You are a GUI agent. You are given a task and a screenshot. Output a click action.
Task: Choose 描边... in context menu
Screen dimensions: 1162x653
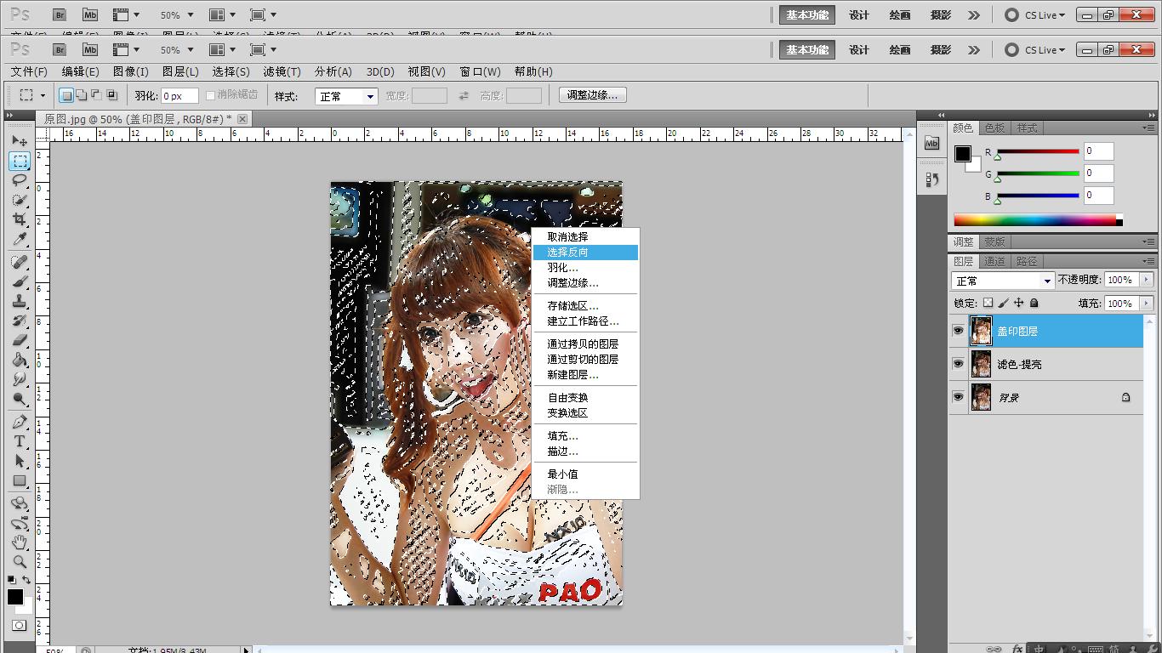pos(585,451)
